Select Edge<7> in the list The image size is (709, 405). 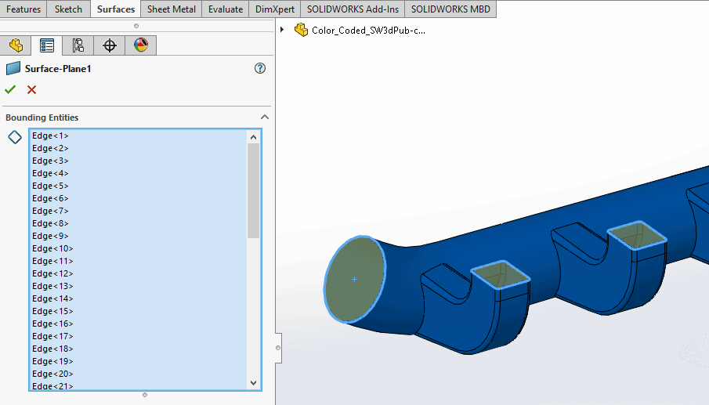pyautogui.click(x=139, y=211)
